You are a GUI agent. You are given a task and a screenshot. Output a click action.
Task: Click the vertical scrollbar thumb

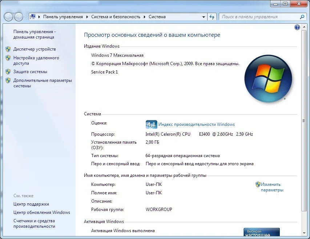point(304,121)
